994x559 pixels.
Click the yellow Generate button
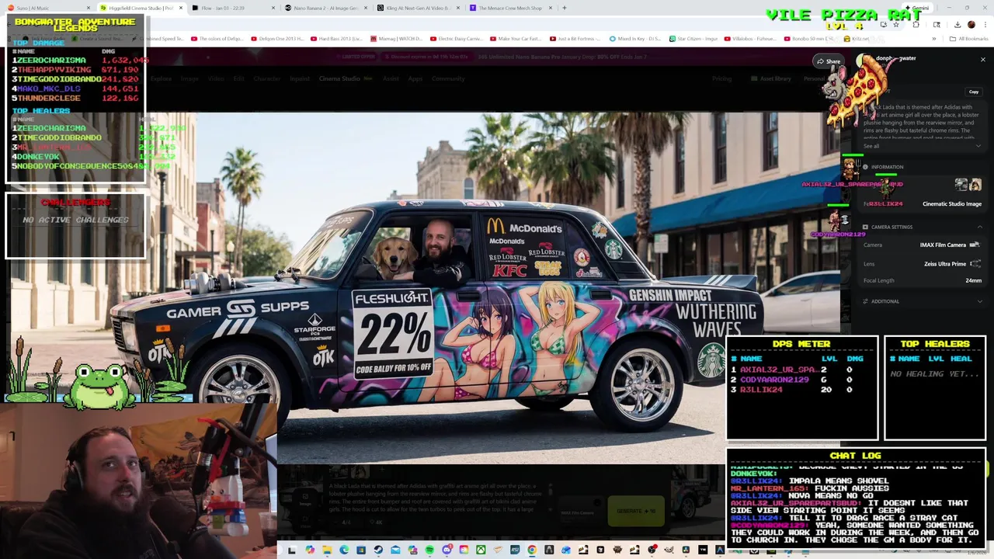636,511
